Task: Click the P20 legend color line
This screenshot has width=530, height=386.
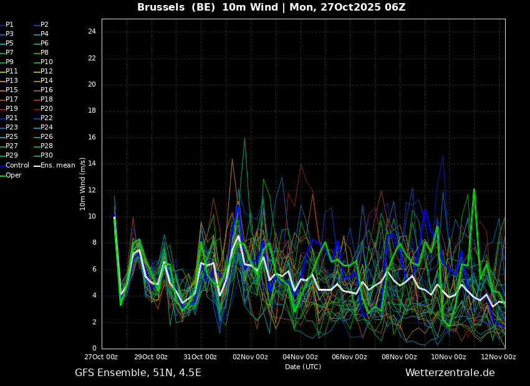Action: 37,109
